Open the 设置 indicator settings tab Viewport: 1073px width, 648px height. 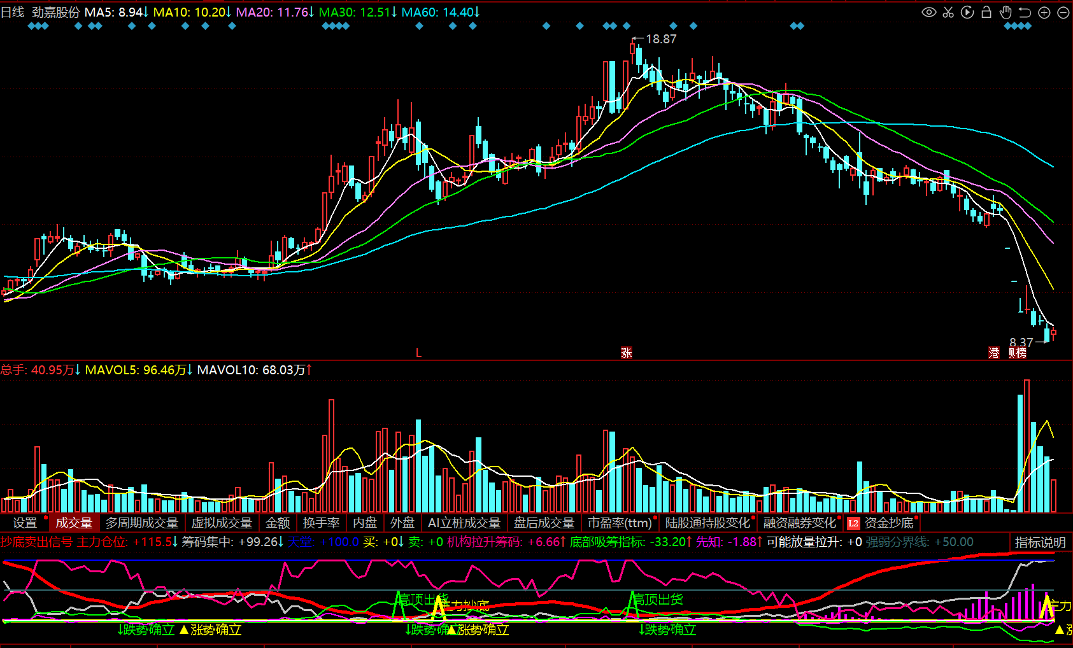tap(25, 523)
